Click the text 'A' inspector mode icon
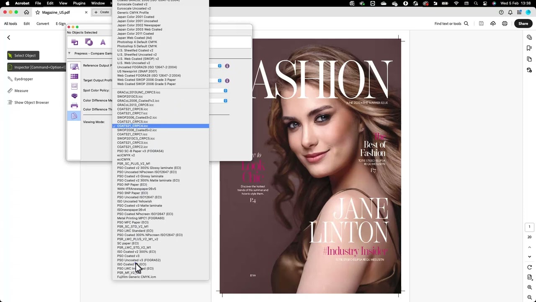This screenshot has height=302, width=536. pos(103,42)
